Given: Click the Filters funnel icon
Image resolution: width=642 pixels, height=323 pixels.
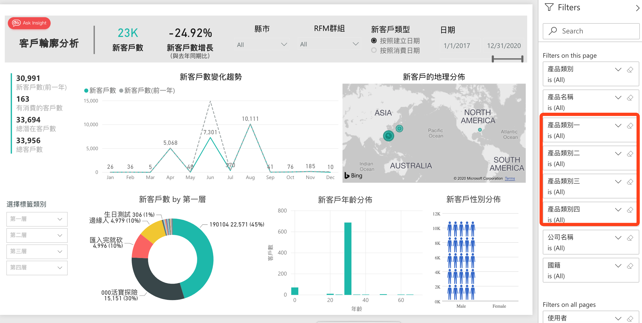Looking at the screenshot, I should pyautogui.click(x=549, y=7).
